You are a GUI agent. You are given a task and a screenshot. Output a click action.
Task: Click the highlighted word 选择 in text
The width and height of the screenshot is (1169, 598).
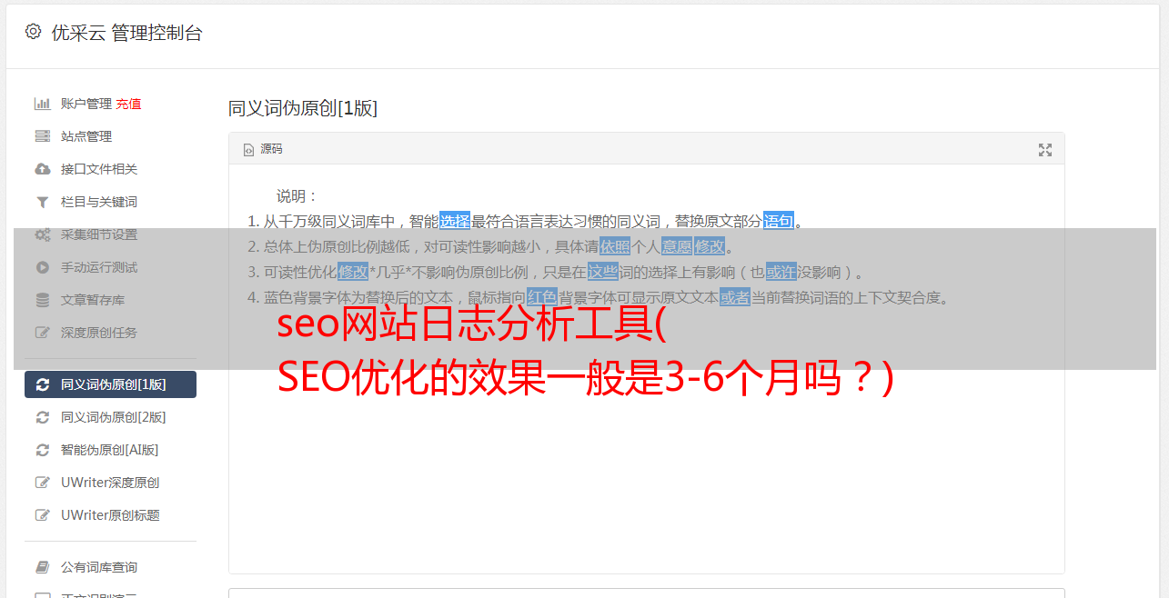[455, 221]
